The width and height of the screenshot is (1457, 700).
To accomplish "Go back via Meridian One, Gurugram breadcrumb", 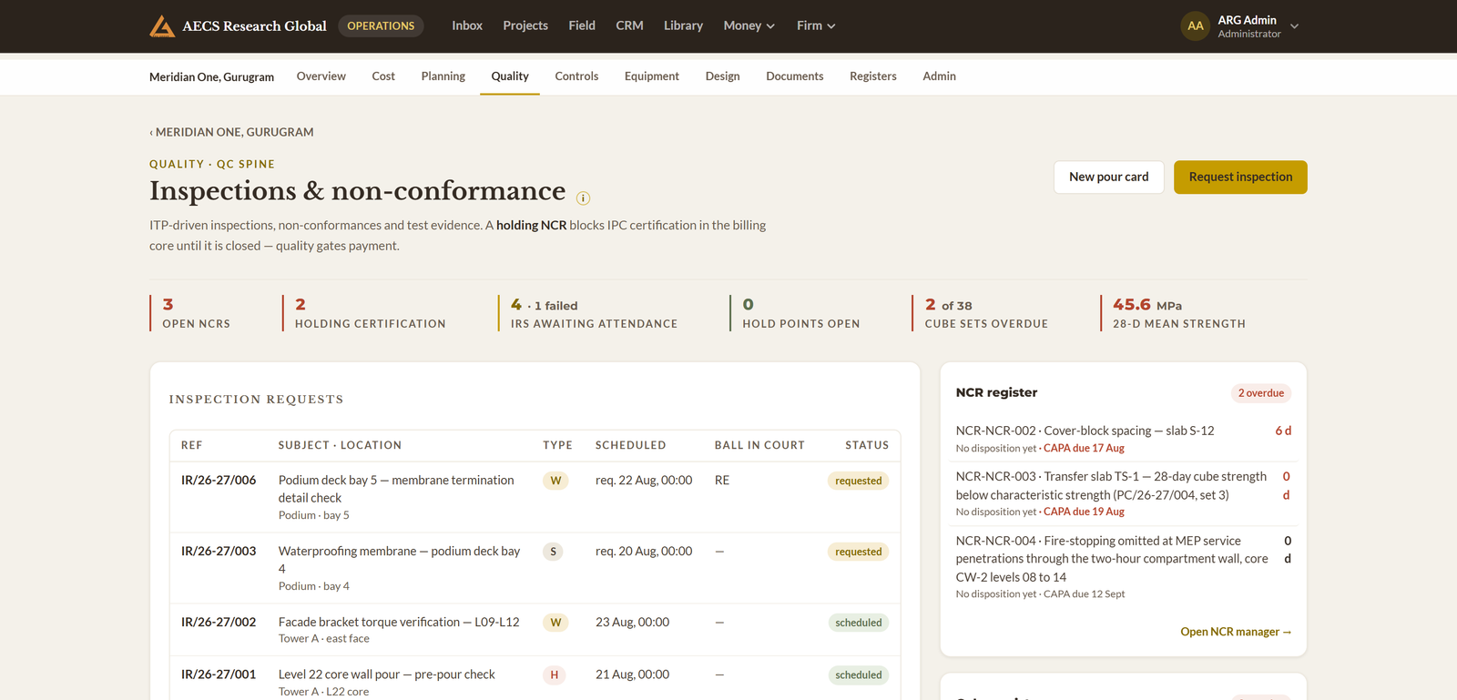I will (x=232, y=132).
